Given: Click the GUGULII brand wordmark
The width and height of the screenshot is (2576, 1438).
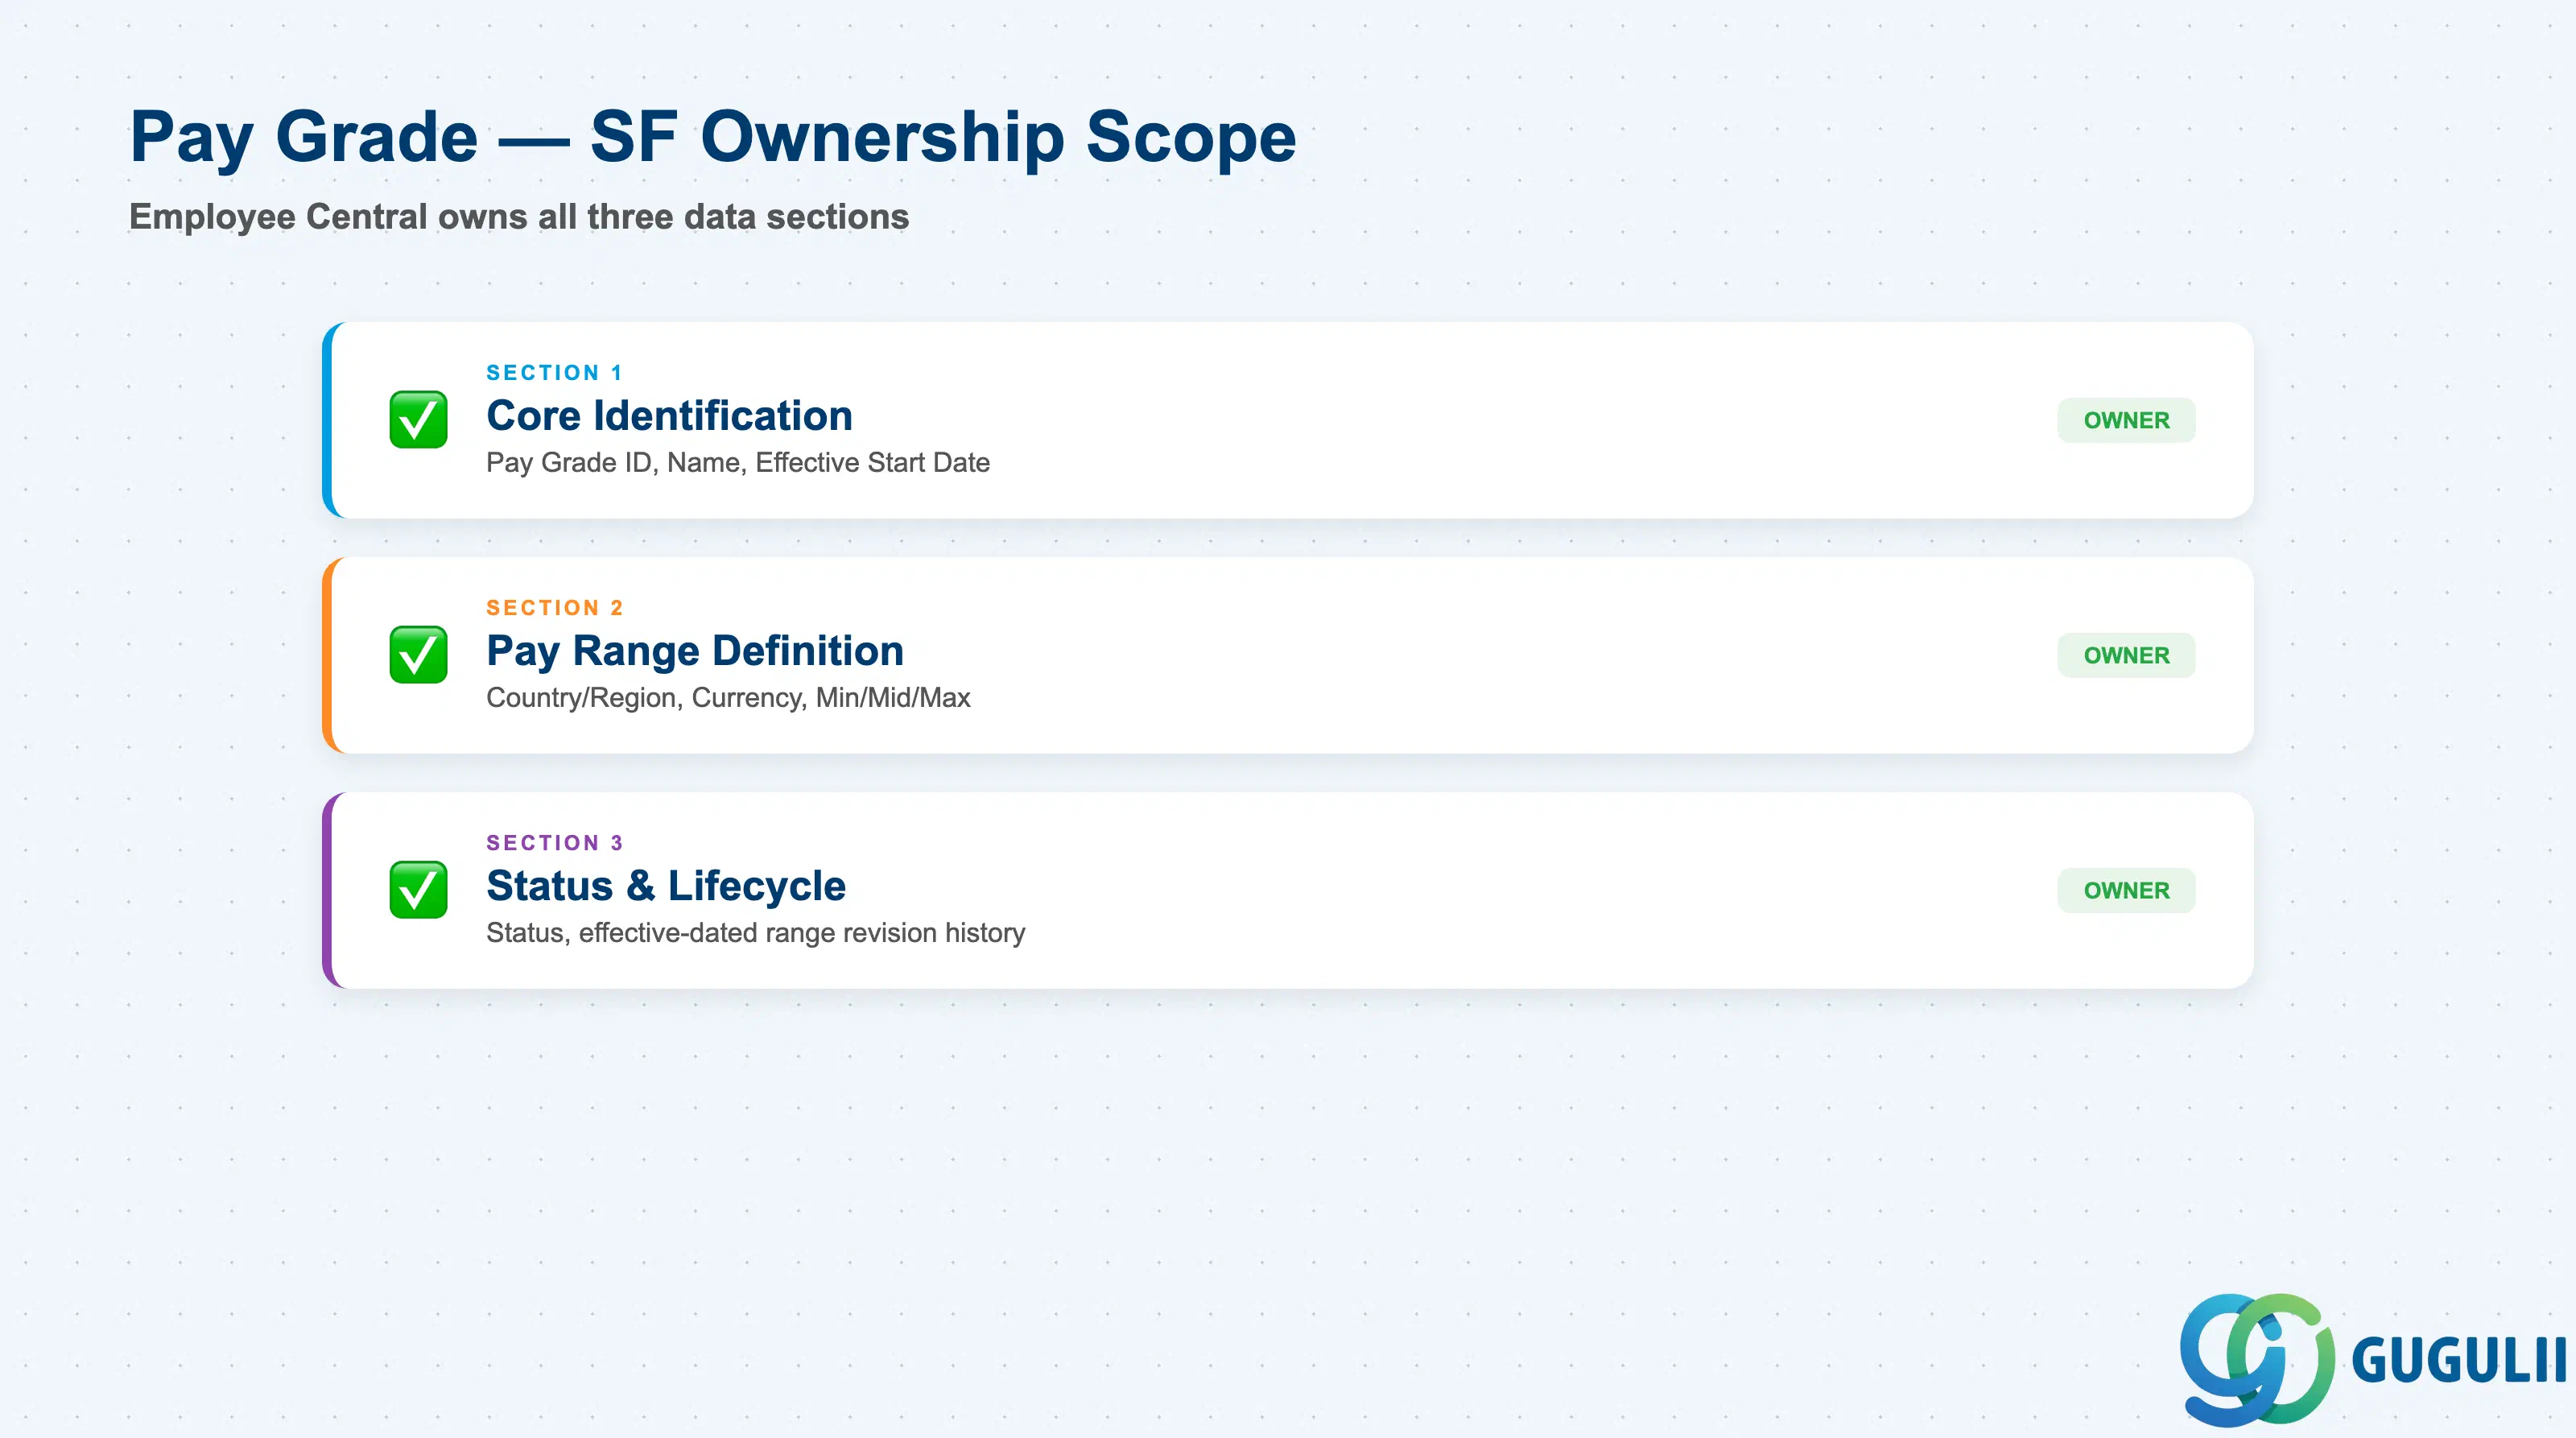Looking at the screenshot, I should pos(2460,1360).
